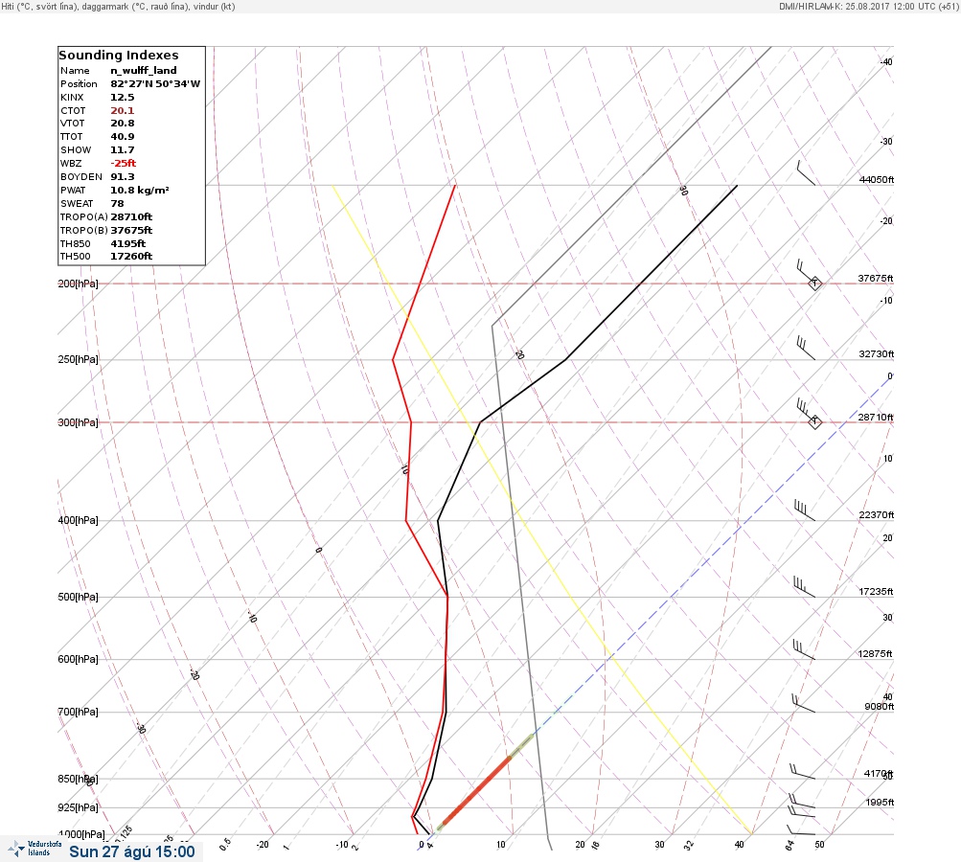This screenshot has height=862, width=961.
Task: Click the 500[hPa] pressure label
Action: coord(78,597)
